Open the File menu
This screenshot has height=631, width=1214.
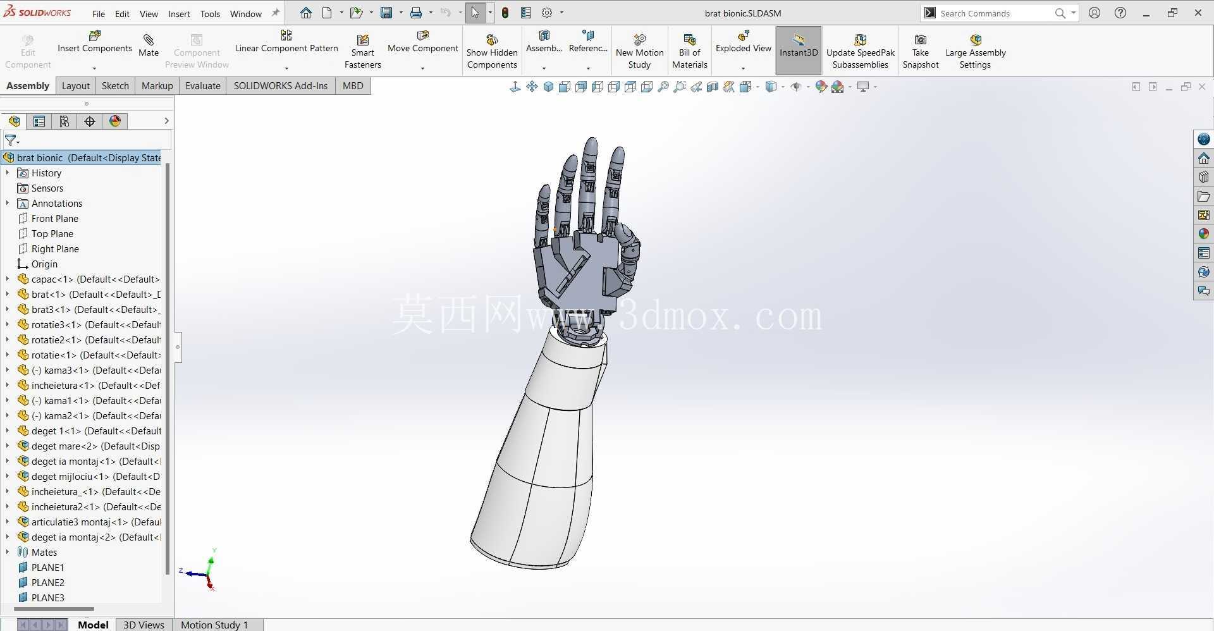coord(99,14)
